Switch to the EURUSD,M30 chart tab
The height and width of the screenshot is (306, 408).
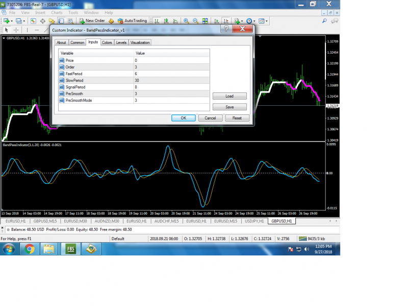pyautogui.click(x=75, y=221)
